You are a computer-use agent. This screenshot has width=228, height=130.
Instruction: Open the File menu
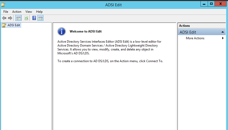click(x=6, y=12)
